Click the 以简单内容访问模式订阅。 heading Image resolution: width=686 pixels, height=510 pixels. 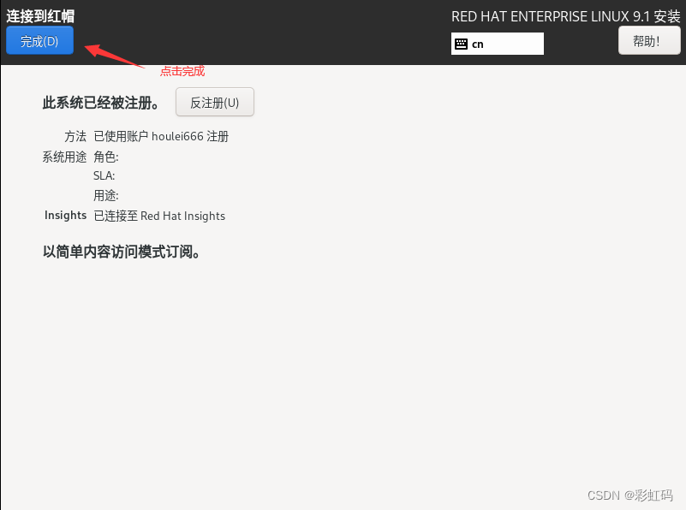click(122, 252)
